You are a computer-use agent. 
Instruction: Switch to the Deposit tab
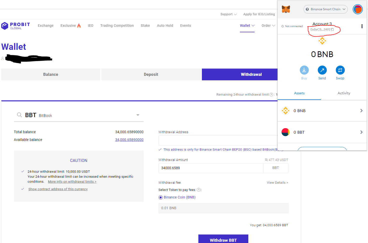[151, 74]
